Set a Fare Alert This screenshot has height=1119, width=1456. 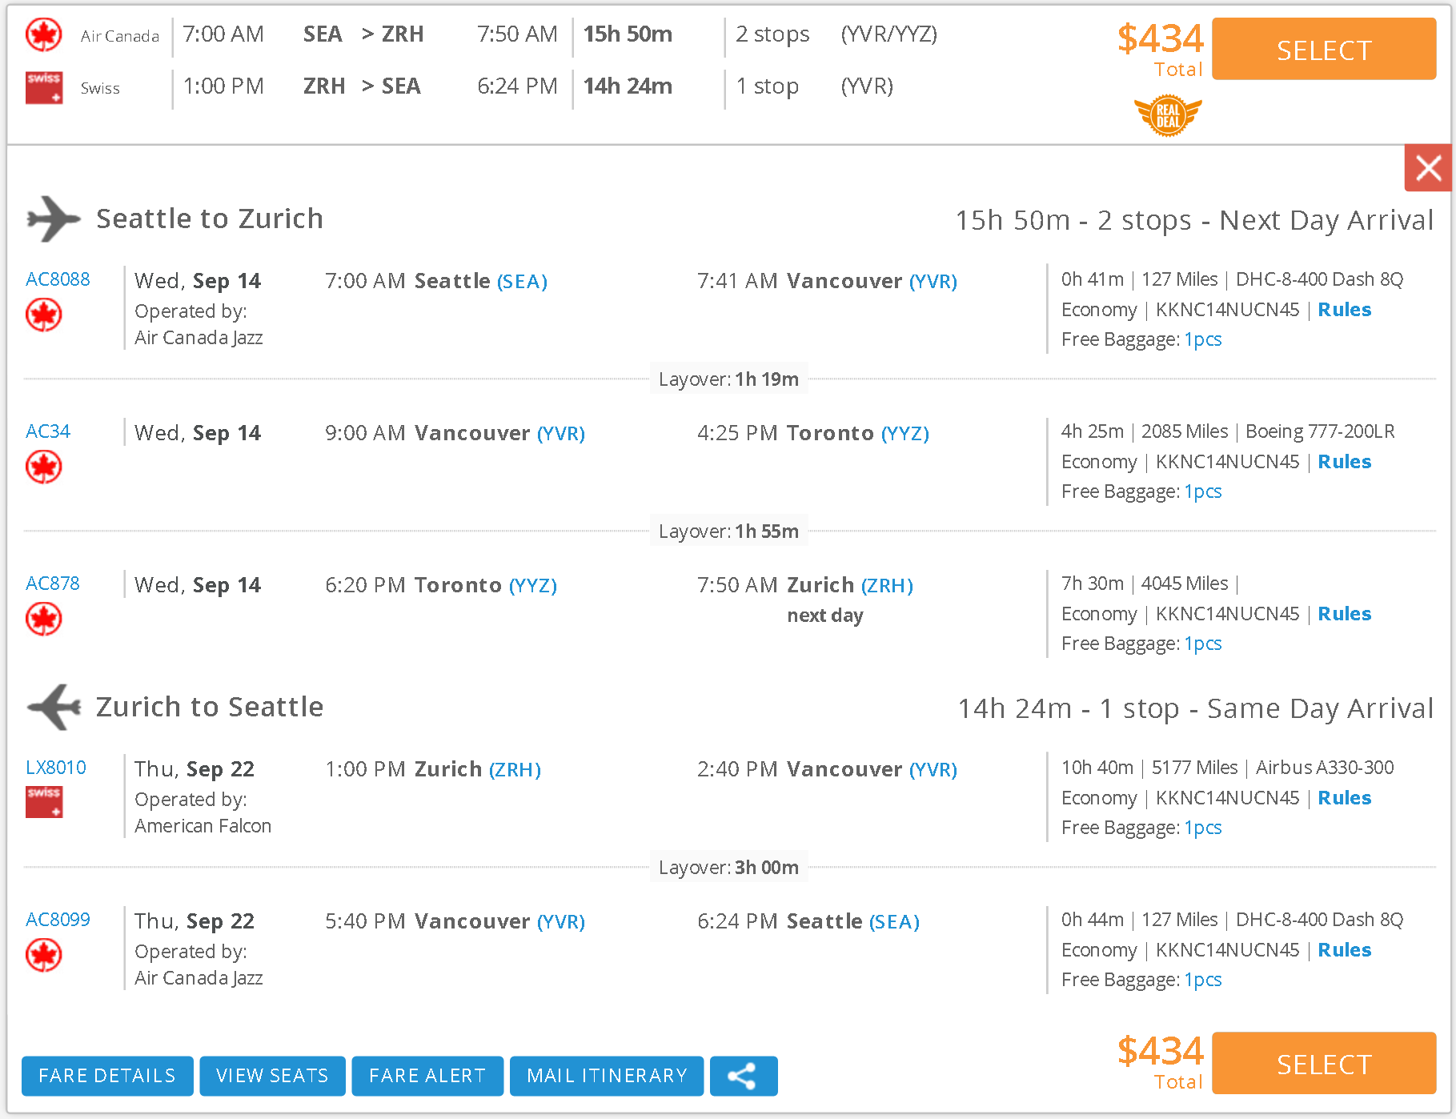427,1075
